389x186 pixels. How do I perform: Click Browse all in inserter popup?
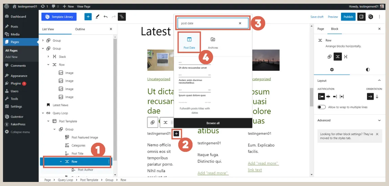tap(213, 123)
